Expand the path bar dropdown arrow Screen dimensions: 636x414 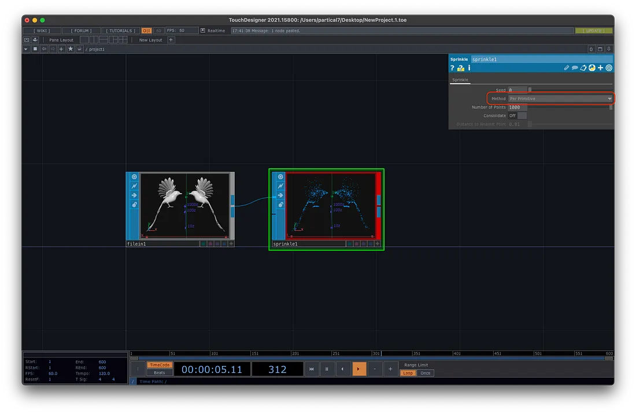(x=26, y=49)
